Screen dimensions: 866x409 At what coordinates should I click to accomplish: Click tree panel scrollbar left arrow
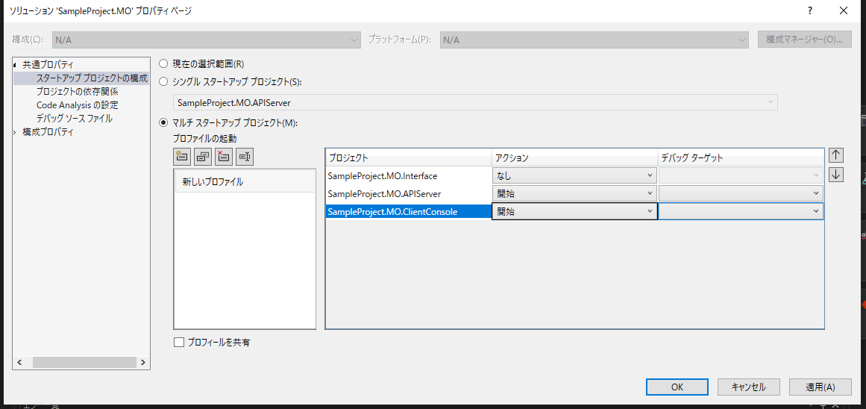pyautogui.click(x=19, y=363)
